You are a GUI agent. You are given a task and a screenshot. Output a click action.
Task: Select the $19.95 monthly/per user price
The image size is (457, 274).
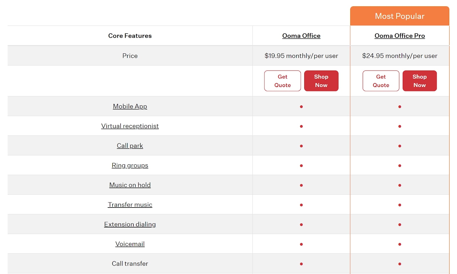pos(301,56)
